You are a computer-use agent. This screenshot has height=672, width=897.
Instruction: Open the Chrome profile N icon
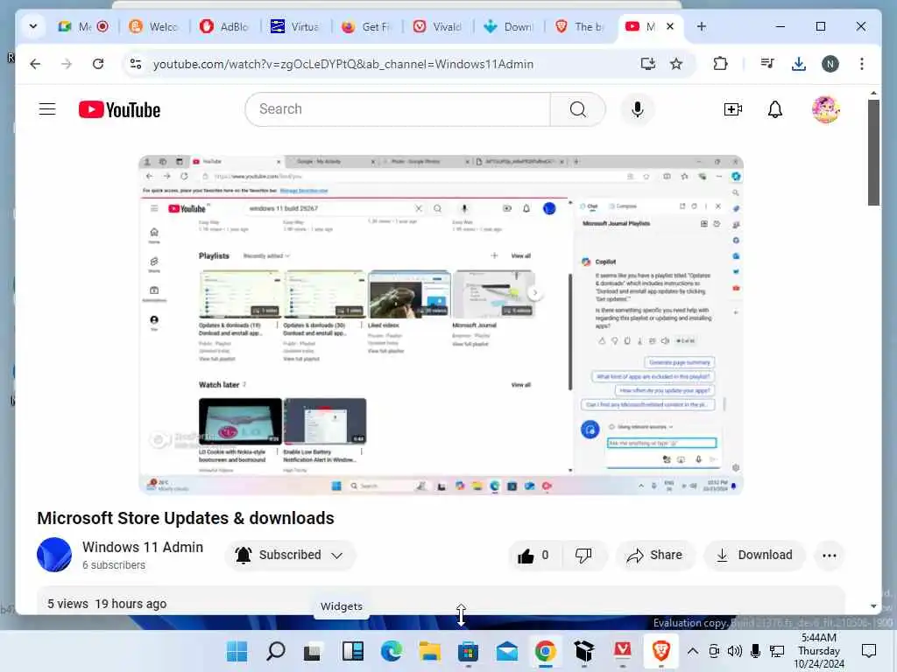click(x=830, y=64)
